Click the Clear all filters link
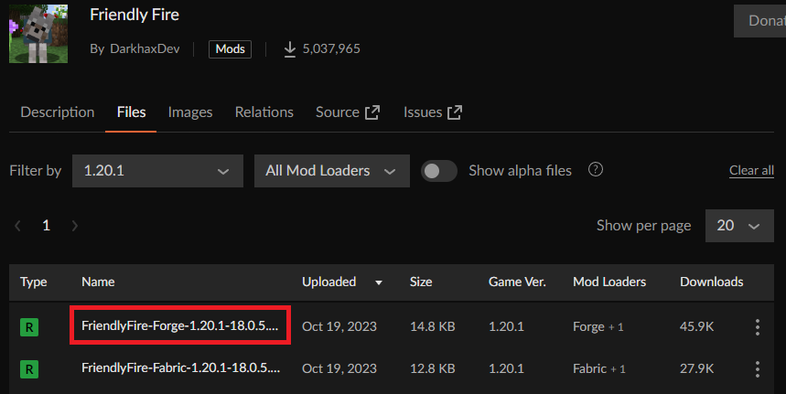This screenshot has height=394, width=786. point(751,171)
